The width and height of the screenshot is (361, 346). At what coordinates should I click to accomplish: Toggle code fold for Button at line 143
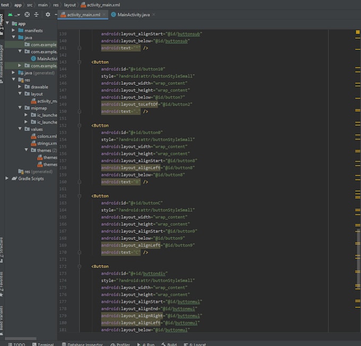79,62
